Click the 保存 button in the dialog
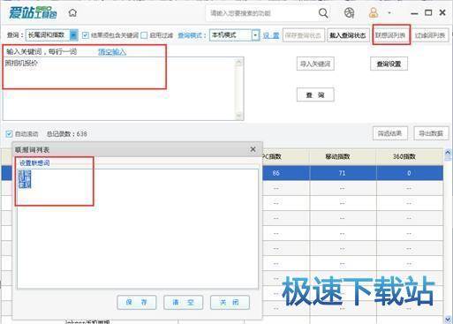Screen dimensions: 453x324 [137, 302]
